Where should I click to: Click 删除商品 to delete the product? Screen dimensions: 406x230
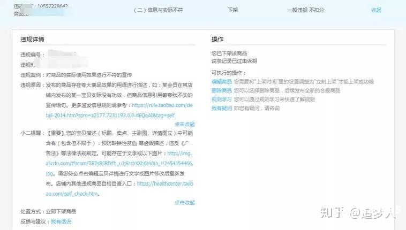[222, 91]
